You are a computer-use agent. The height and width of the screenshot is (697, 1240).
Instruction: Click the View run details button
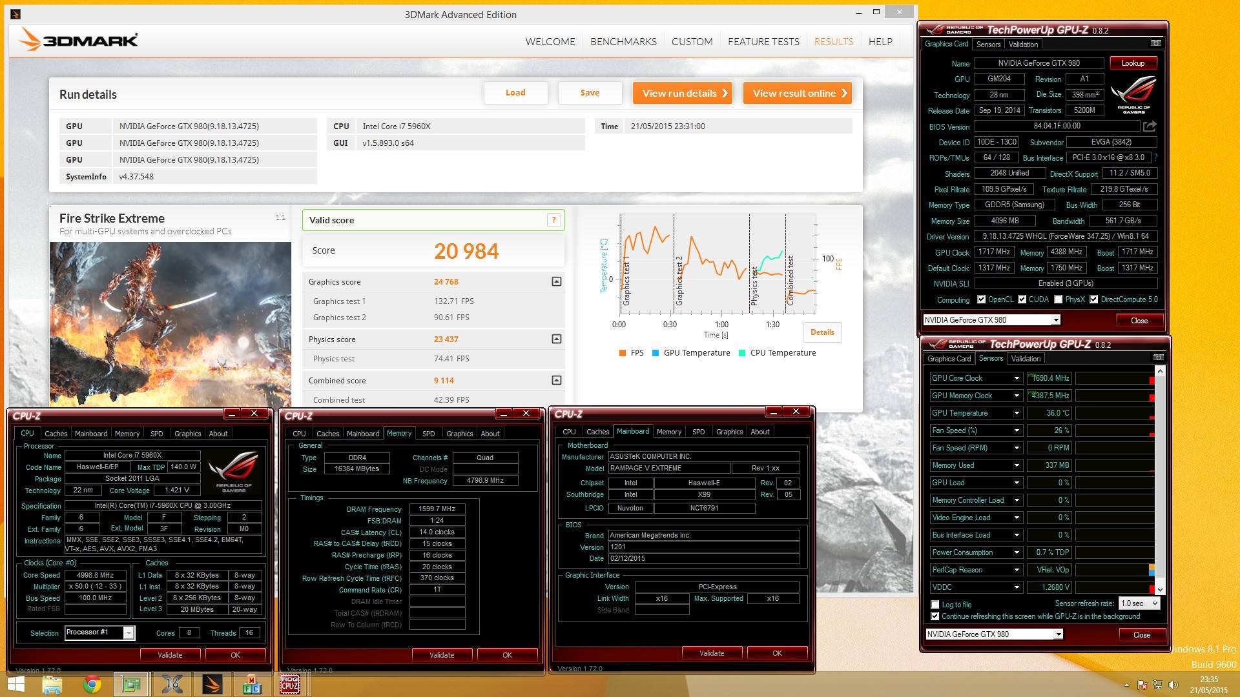[683, 93]
